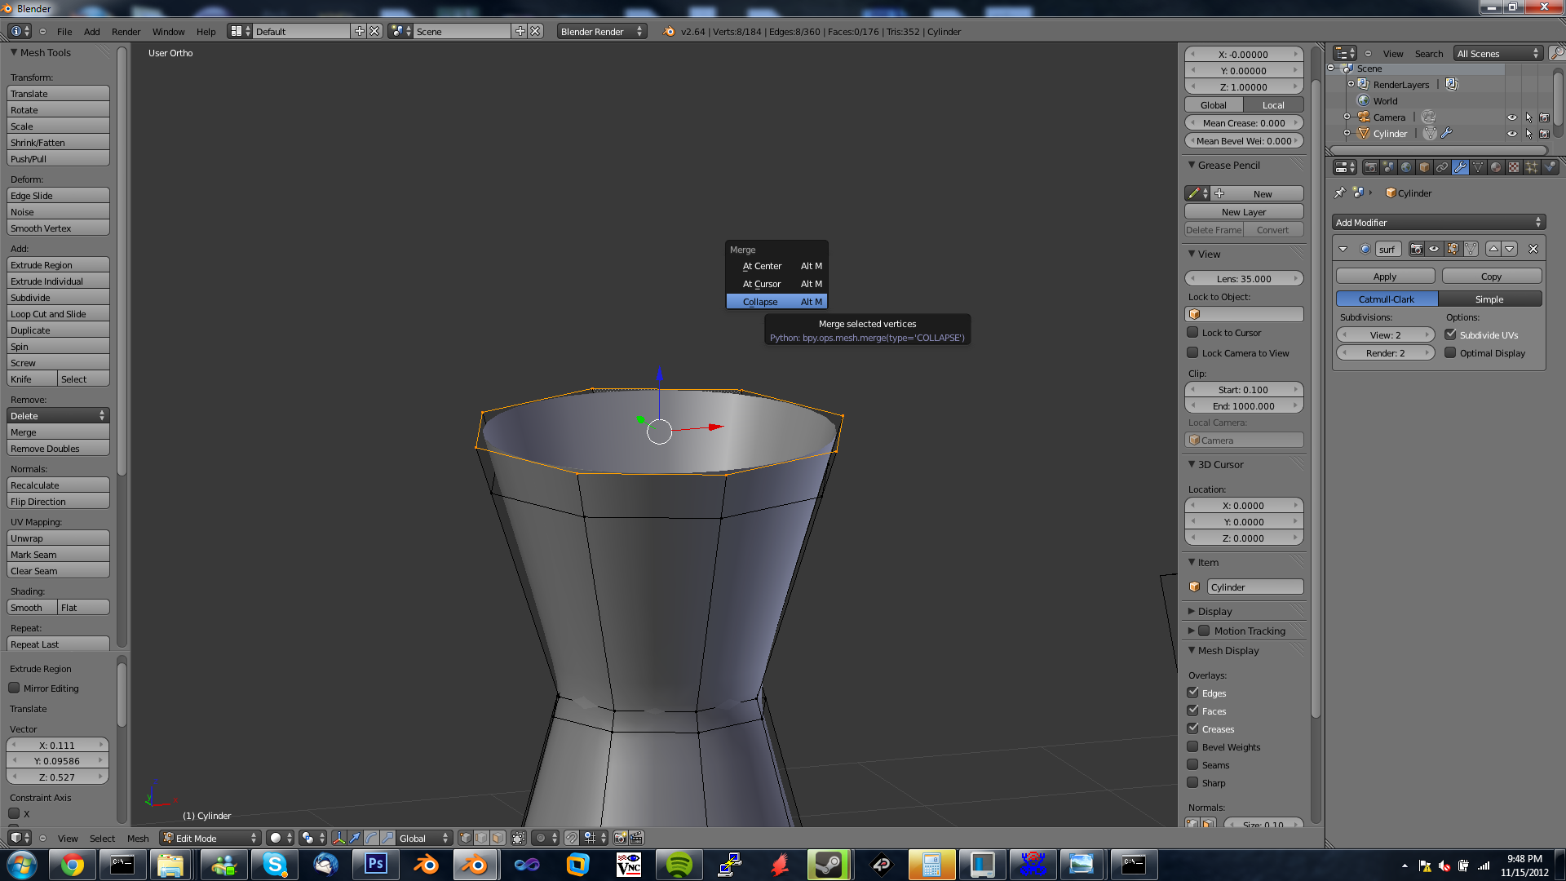
Task: Toggle the Edges overlay checkbox
Action: [x=1192, y=693]
